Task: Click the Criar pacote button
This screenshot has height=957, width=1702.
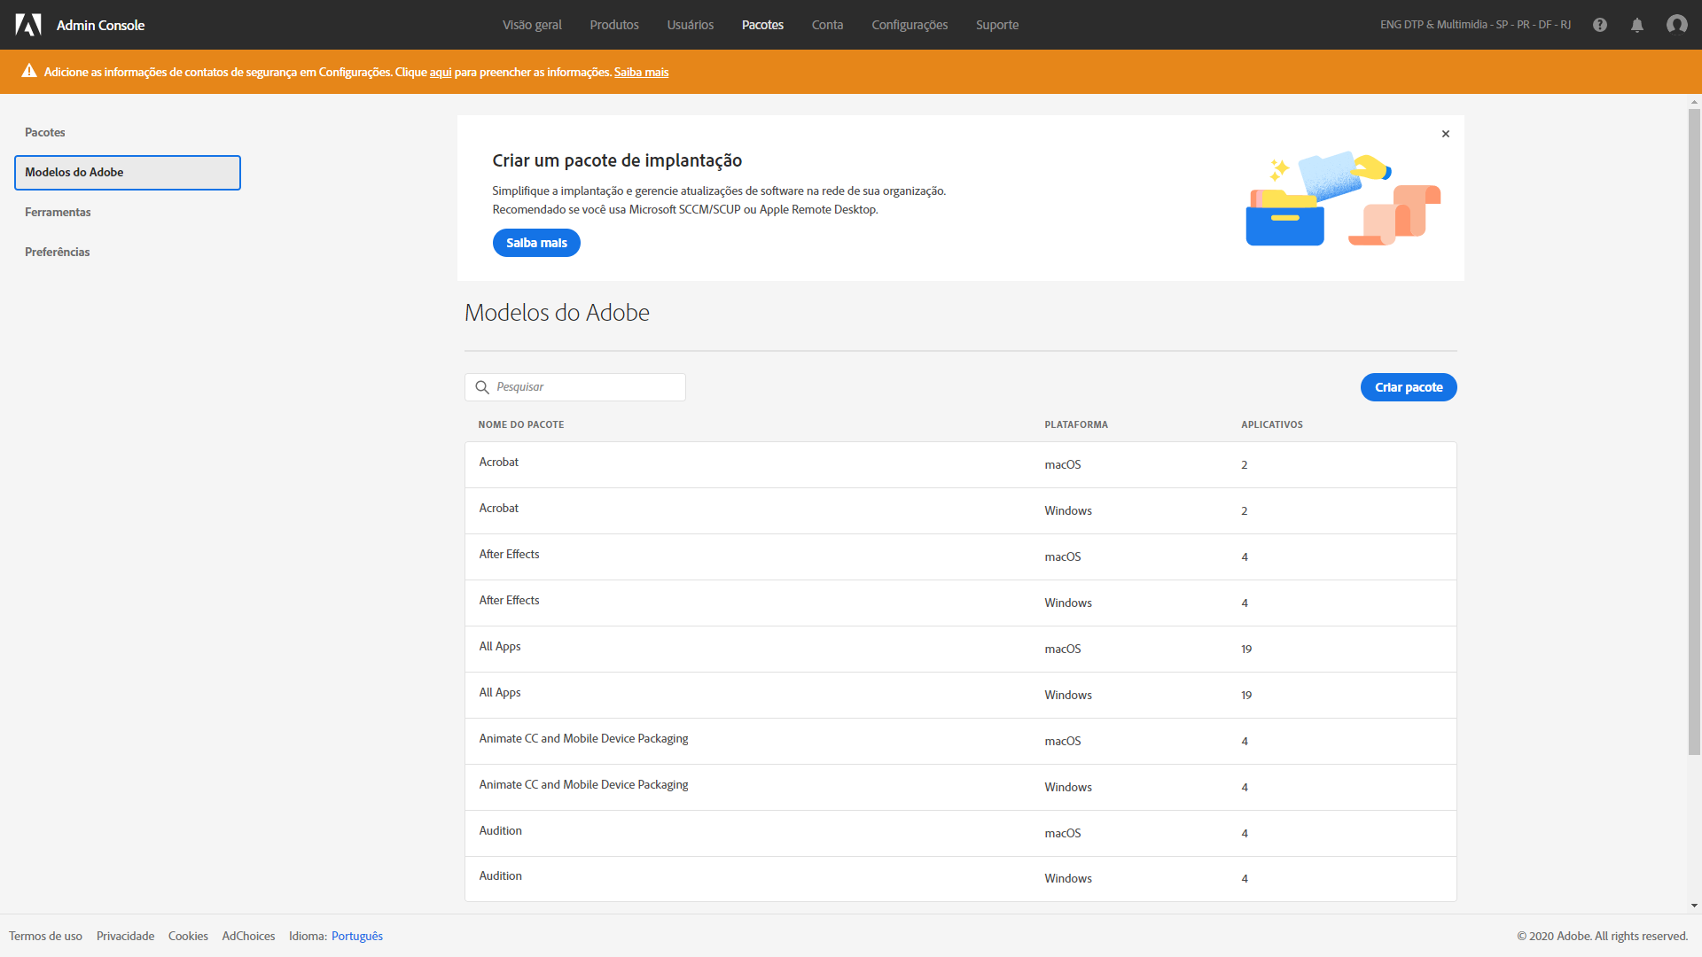Action: coord(1409,387)
